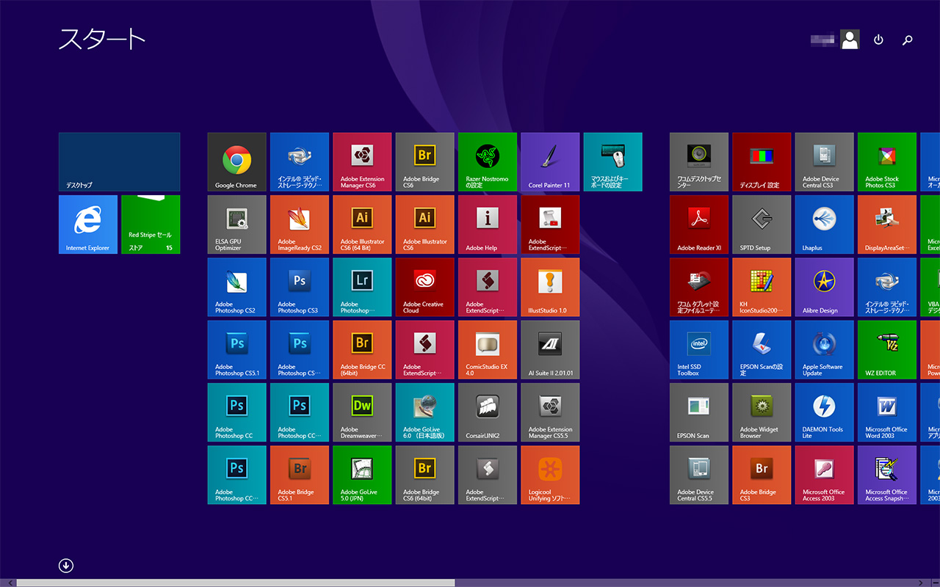Open the Red Stripe セール ストア tile
940x587 pixels.
[151, 225]
